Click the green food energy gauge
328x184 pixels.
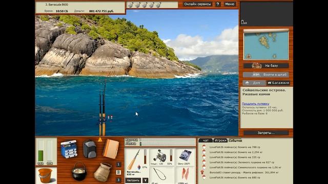(41, 151)
